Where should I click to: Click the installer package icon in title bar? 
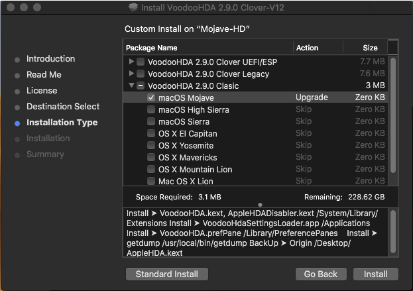point(133,7)
